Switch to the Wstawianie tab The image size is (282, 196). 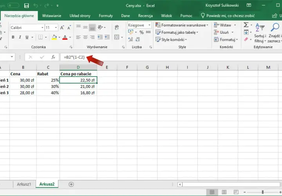coord(52,16)
